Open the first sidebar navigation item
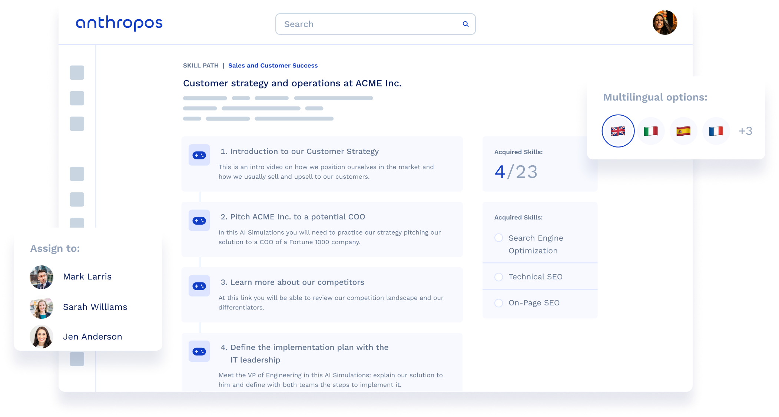This screenshot has width=779, height=417. coord(77,73)
